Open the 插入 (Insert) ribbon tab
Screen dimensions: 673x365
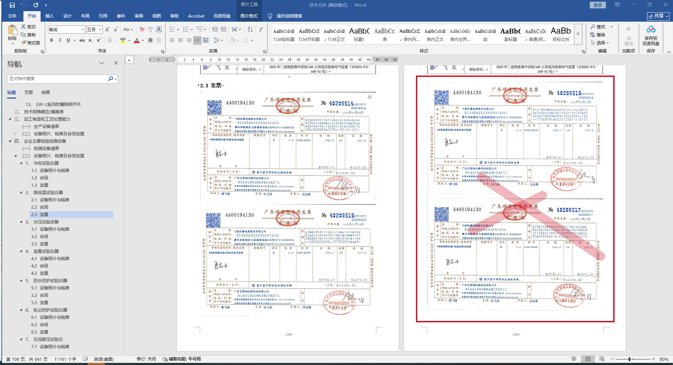coord(50,16)
